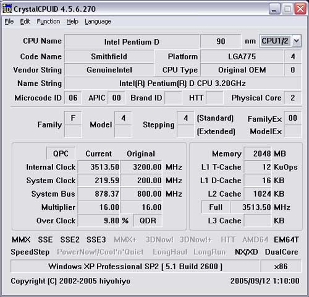This screenshot has width=309, height=297.
Task: Click the SSE3 feature flag
Action: pyautogui.click(x=96, y=239)
